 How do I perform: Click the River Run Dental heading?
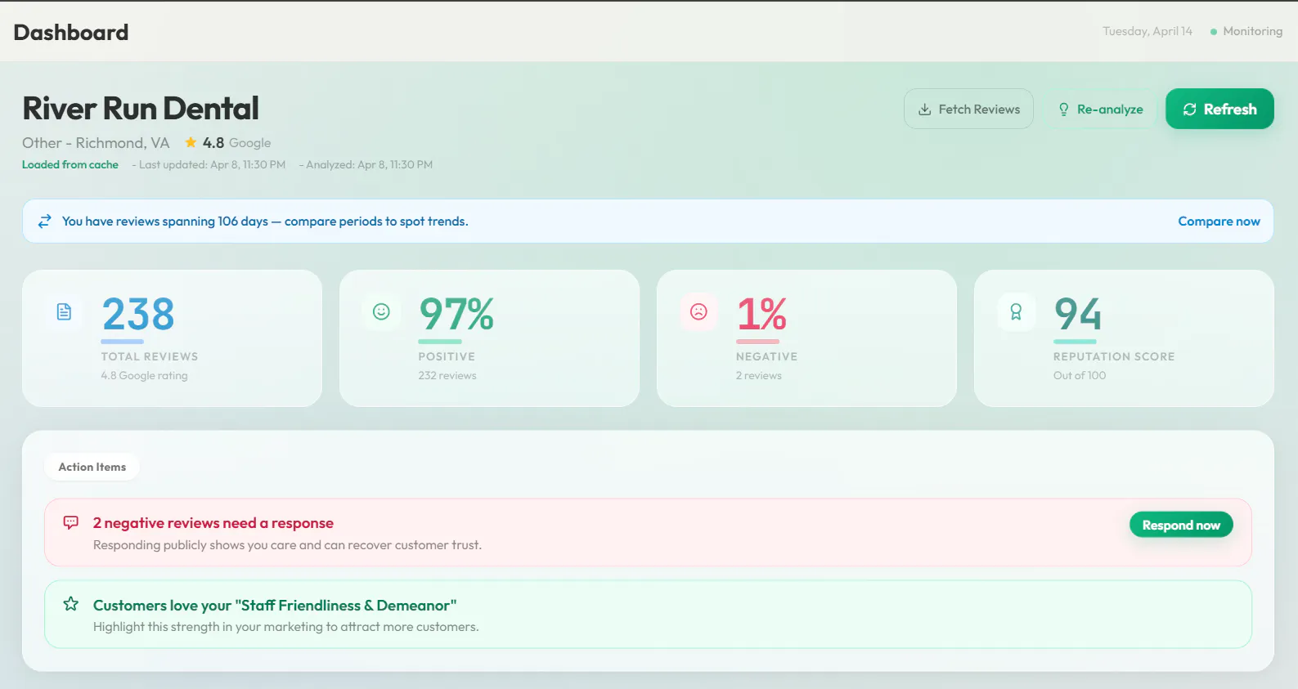(141, 108)
